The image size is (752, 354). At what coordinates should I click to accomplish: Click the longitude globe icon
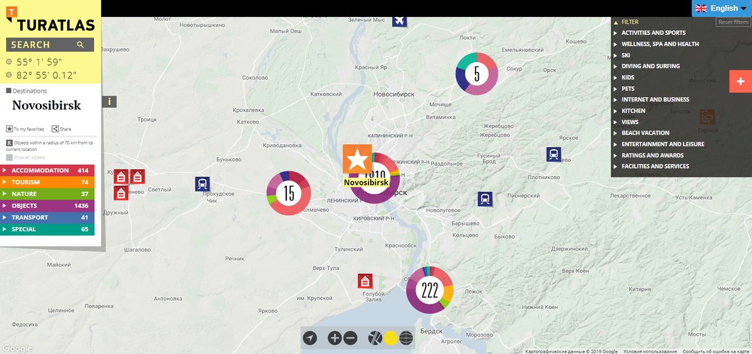(9, 75)
